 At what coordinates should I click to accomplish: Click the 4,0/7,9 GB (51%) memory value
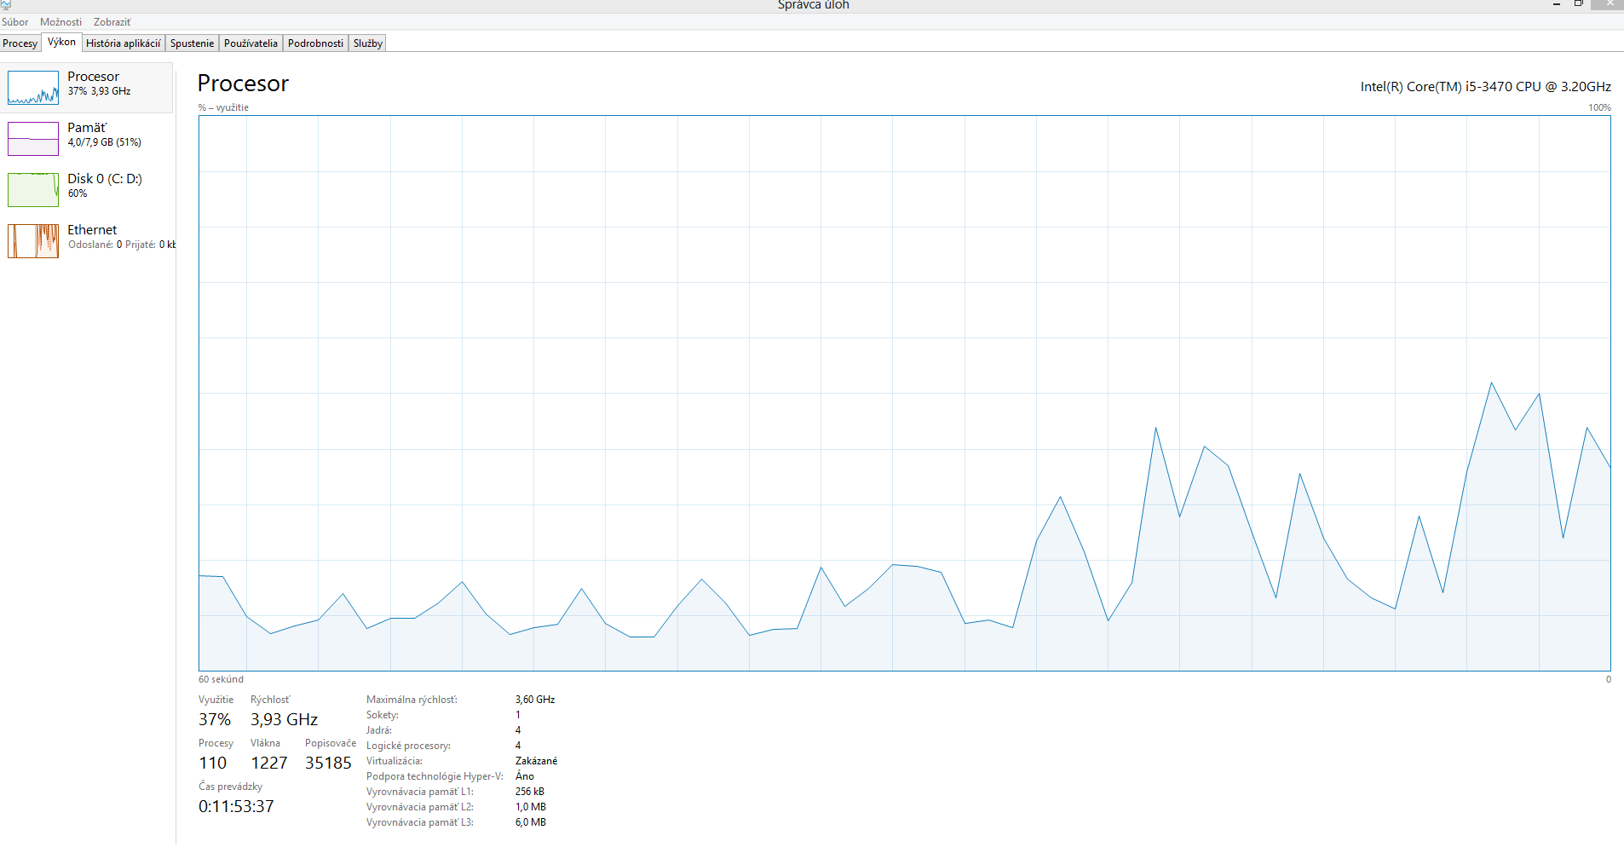[x=105, y=142]
